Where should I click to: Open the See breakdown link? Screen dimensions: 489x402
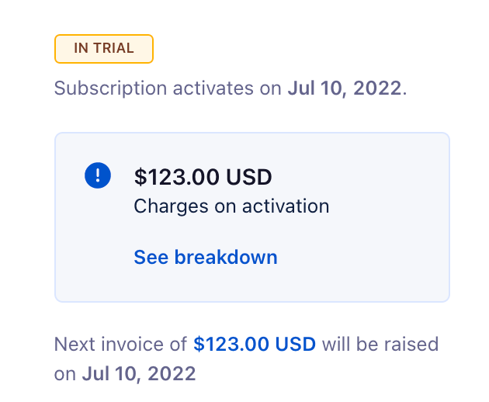pos(206,258)
